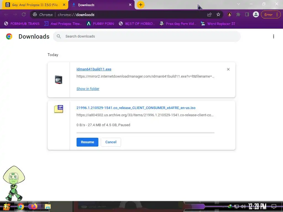
Task: Click the idman installer file icon
Action: [59, 80]
